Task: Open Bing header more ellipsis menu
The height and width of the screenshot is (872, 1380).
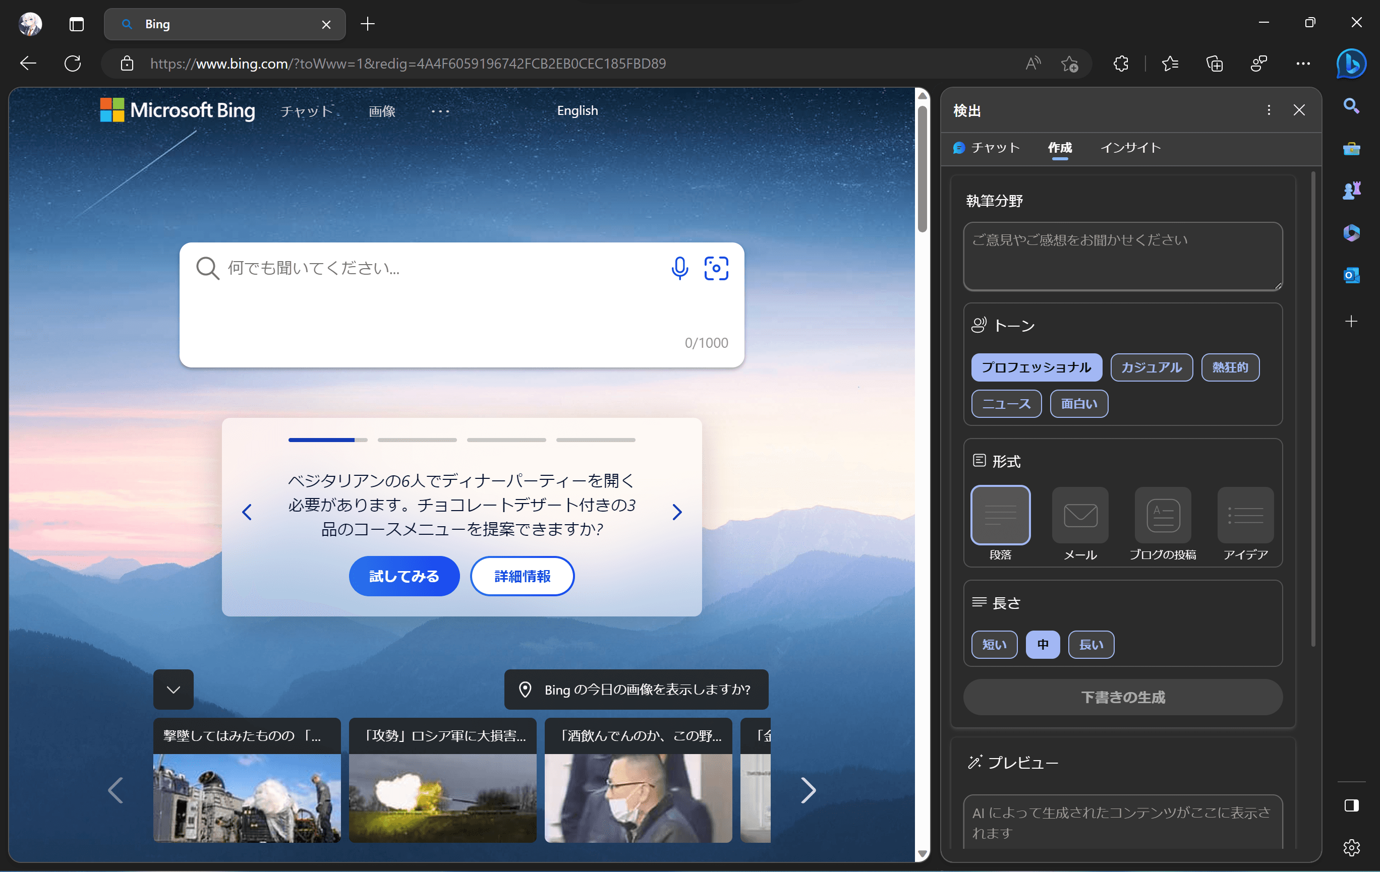Action: click(440, 111)
